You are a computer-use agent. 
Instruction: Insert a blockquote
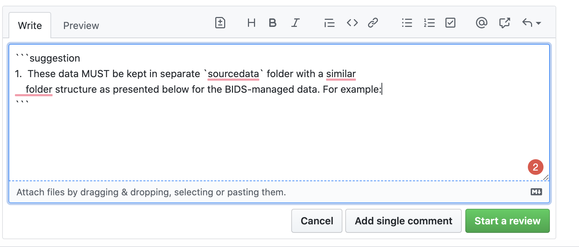click(329, 23)
